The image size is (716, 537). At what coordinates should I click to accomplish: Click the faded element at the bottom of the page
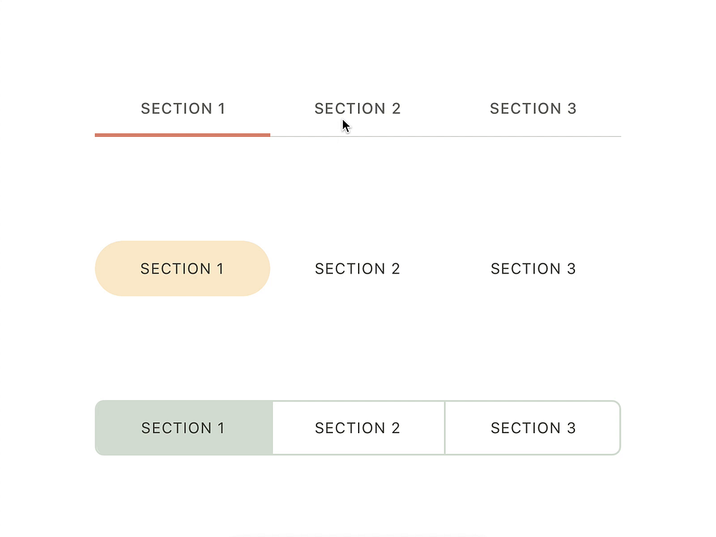tap(358, 535)
